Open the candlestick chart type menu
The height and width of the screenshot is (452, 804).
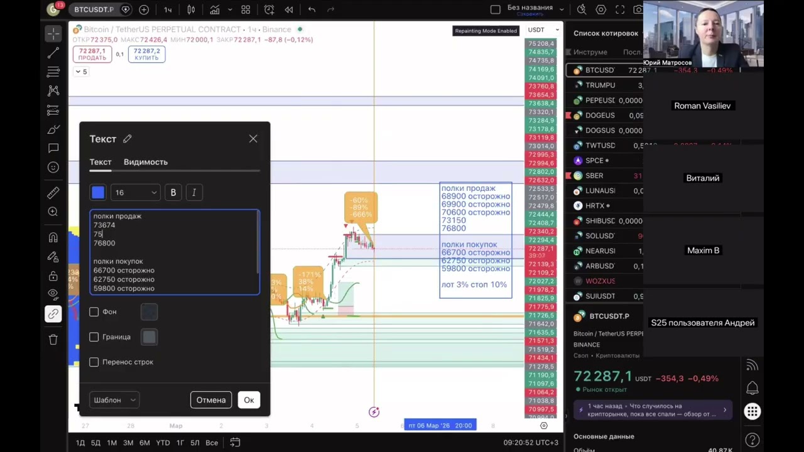[191, 9]
